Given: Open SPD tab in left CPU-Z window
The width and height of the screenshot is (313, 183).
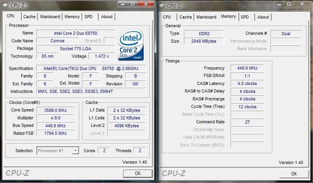Looking at the screenshot, I should point(88,17).
